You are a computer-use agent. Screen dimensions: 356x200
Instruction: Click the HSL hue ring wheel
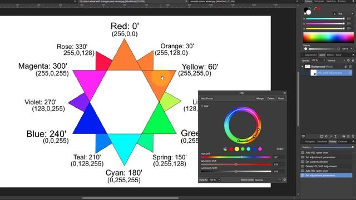coord(243,125)
